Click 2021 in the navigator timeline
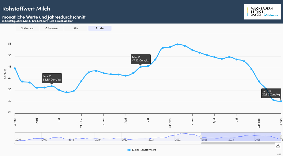Image resolution: width=283 pixels, height=166 pixels. point(151,140)
